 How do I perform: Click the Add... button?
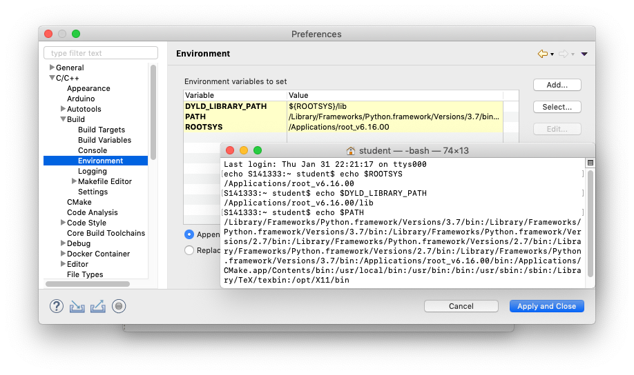coord(557,85)
